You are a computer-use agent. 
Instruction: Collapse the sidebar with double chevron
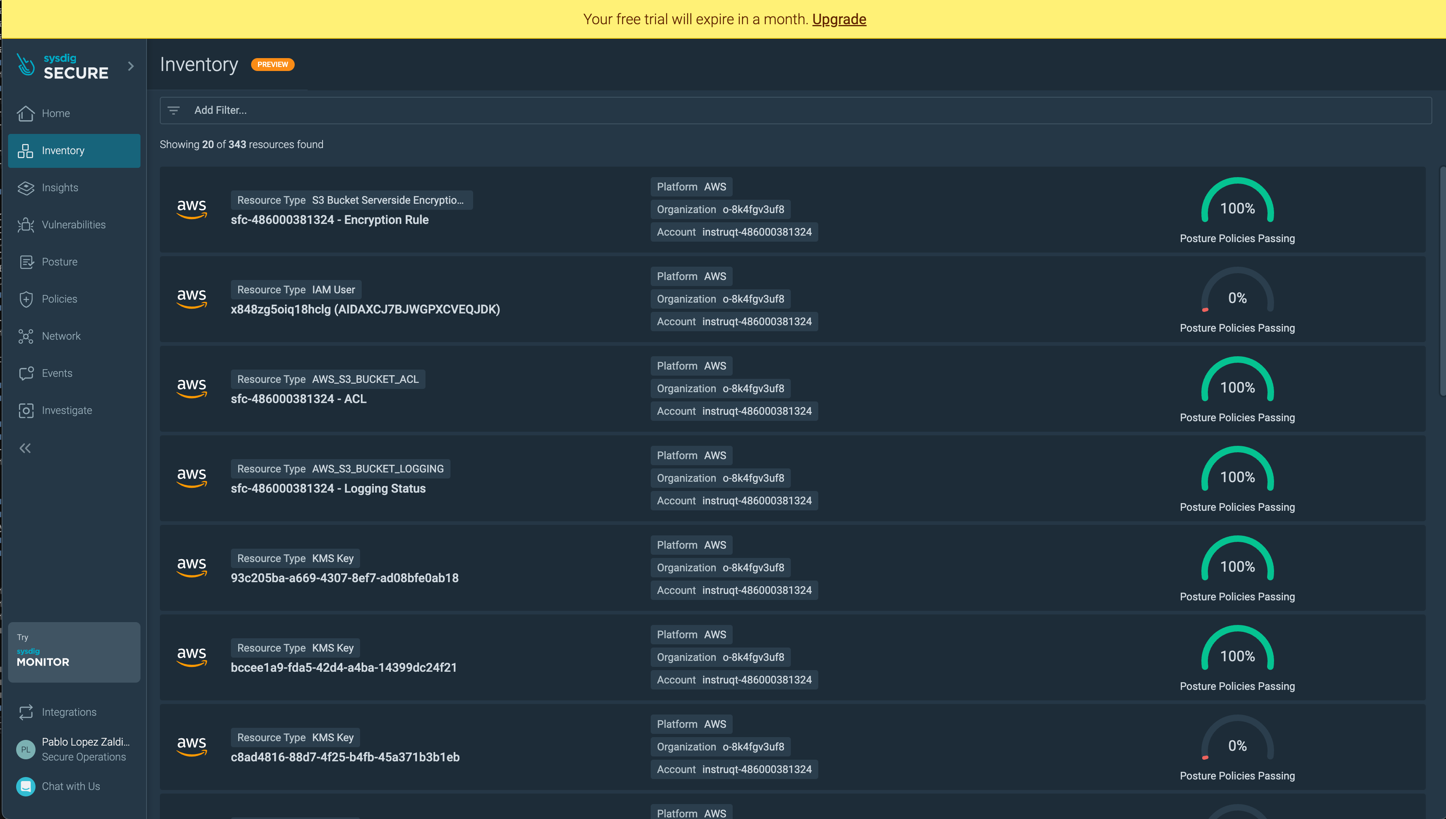(x=25, y=448)
